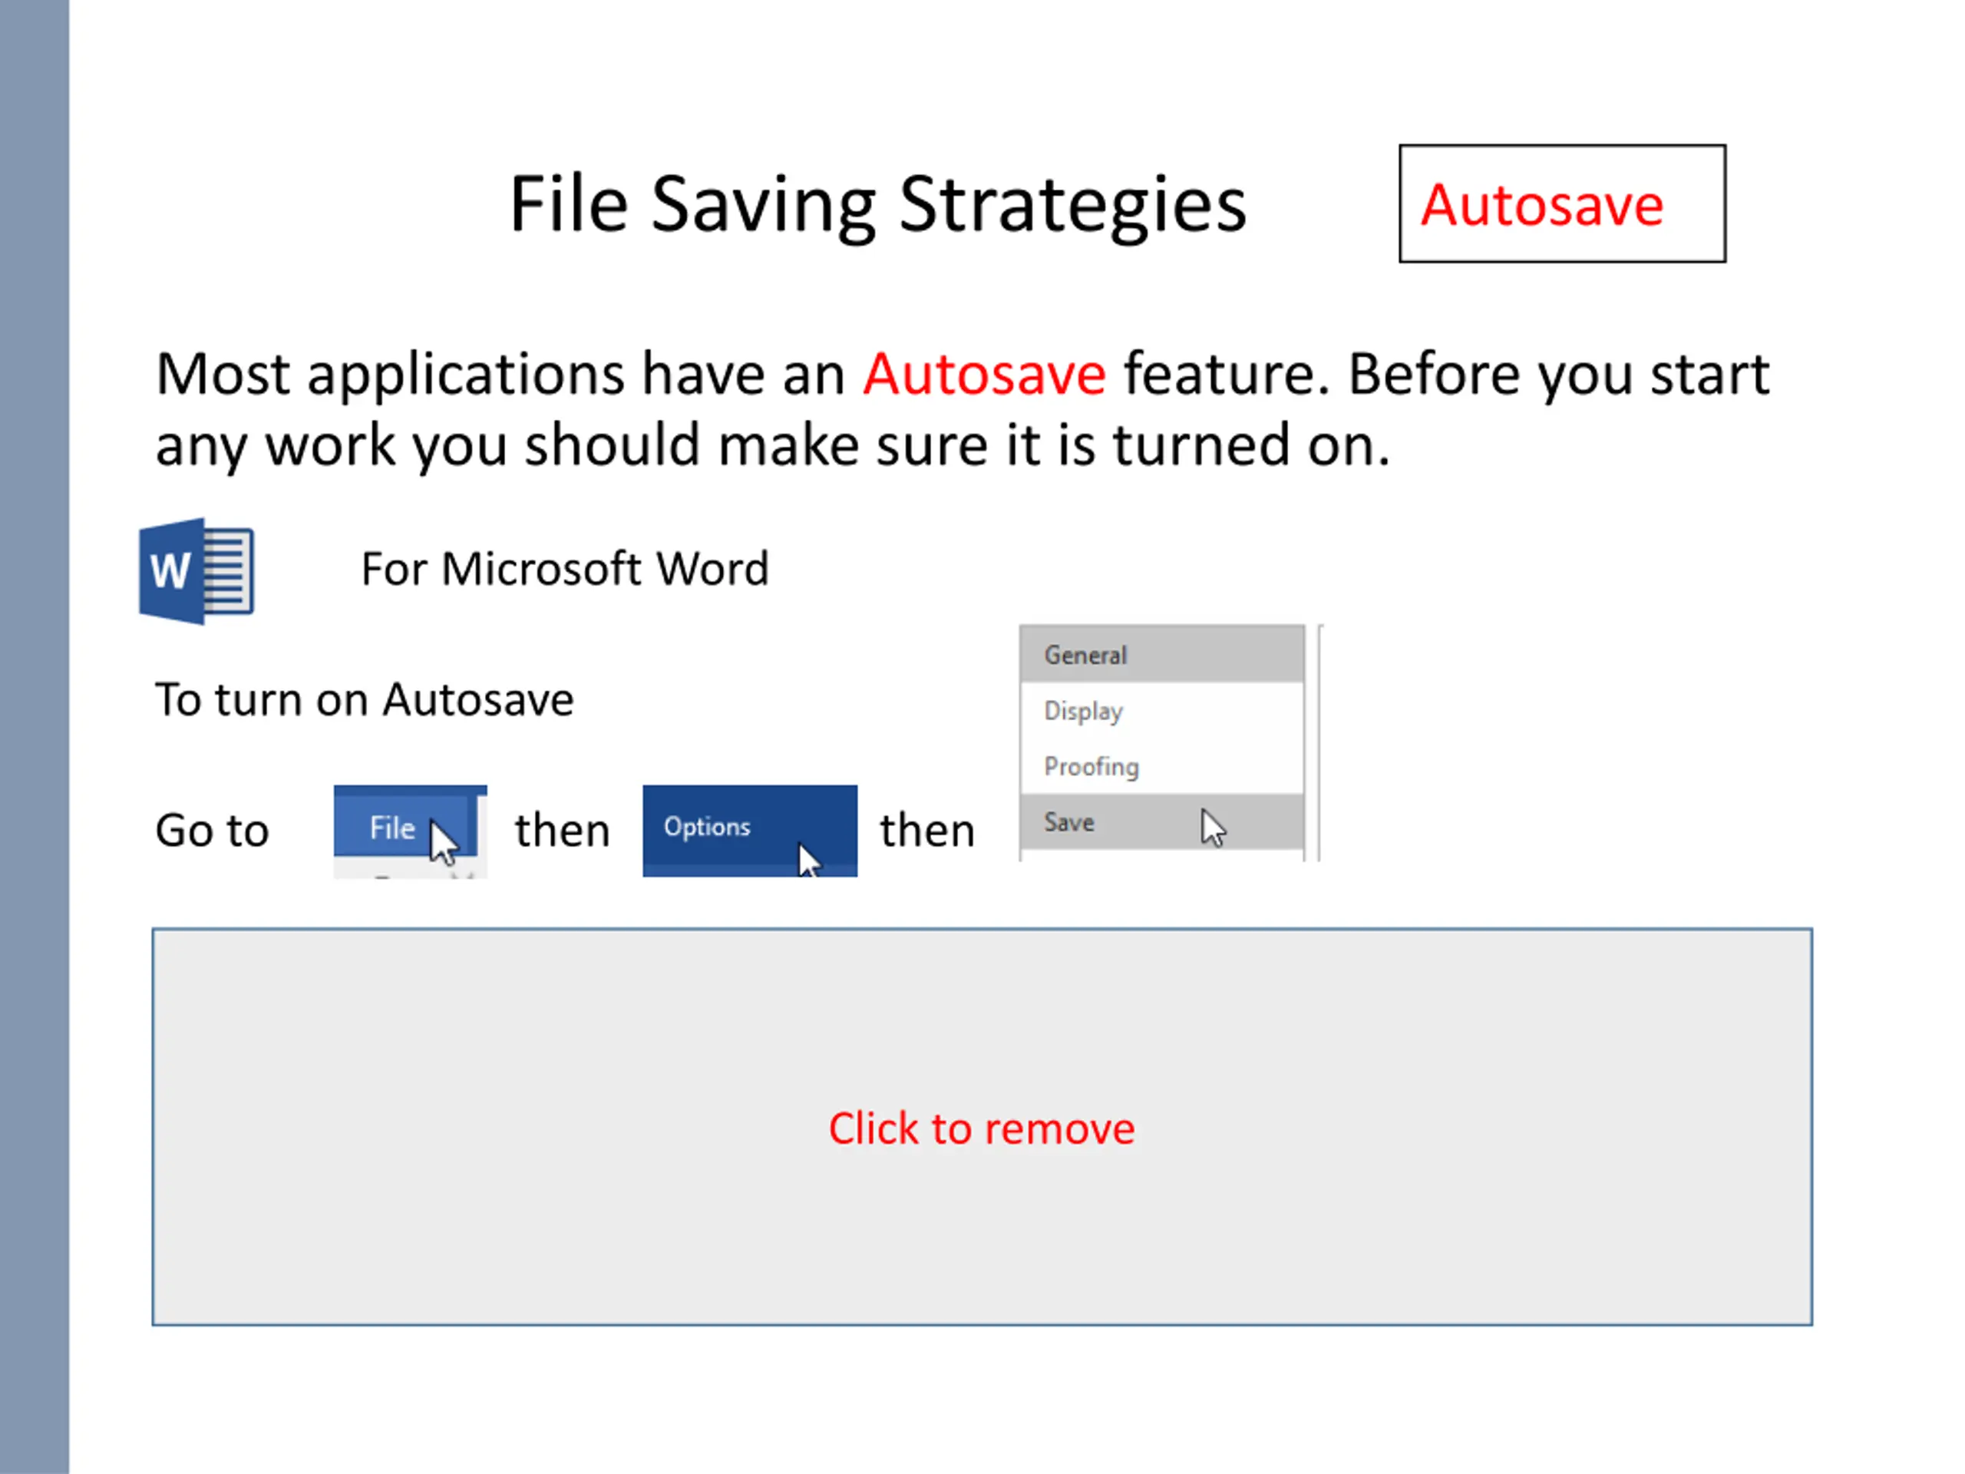
Task: Click the boxed Autosave label beside the title
Action: click(x=1560, y=204)
